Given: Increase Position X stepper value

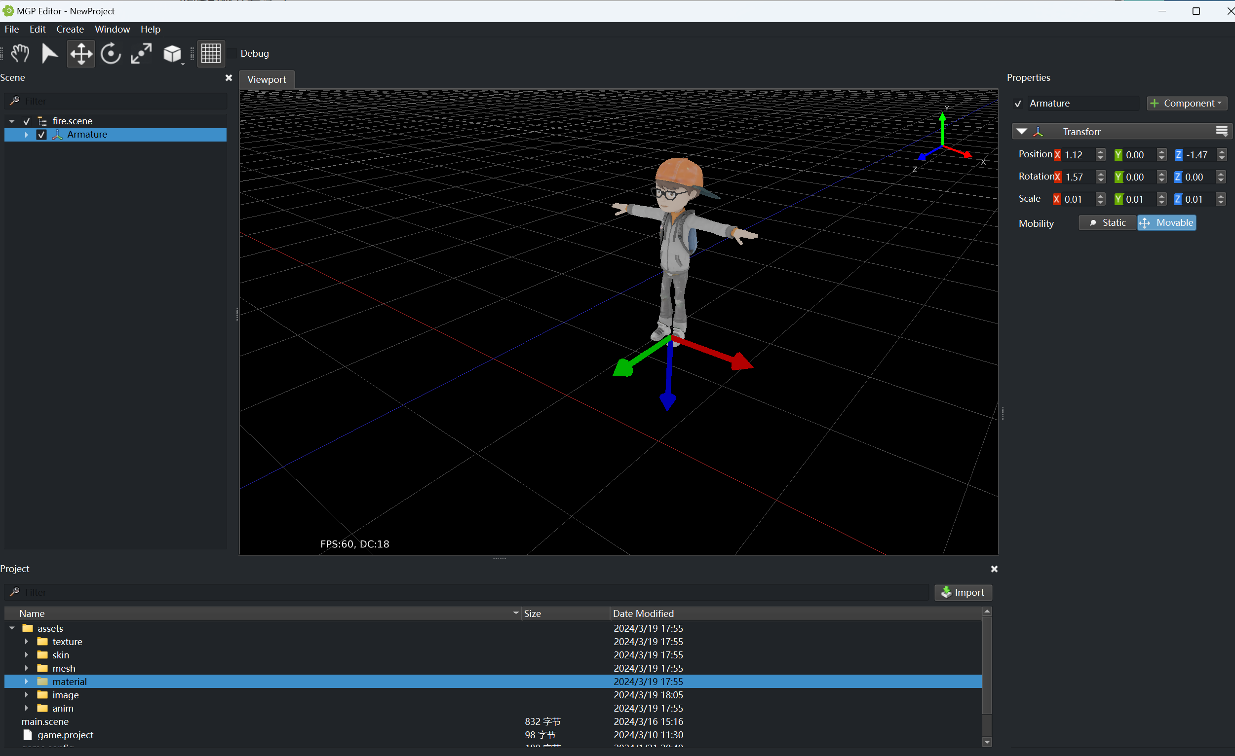Looking at the screenshot, I should (x=1100, y=152).
